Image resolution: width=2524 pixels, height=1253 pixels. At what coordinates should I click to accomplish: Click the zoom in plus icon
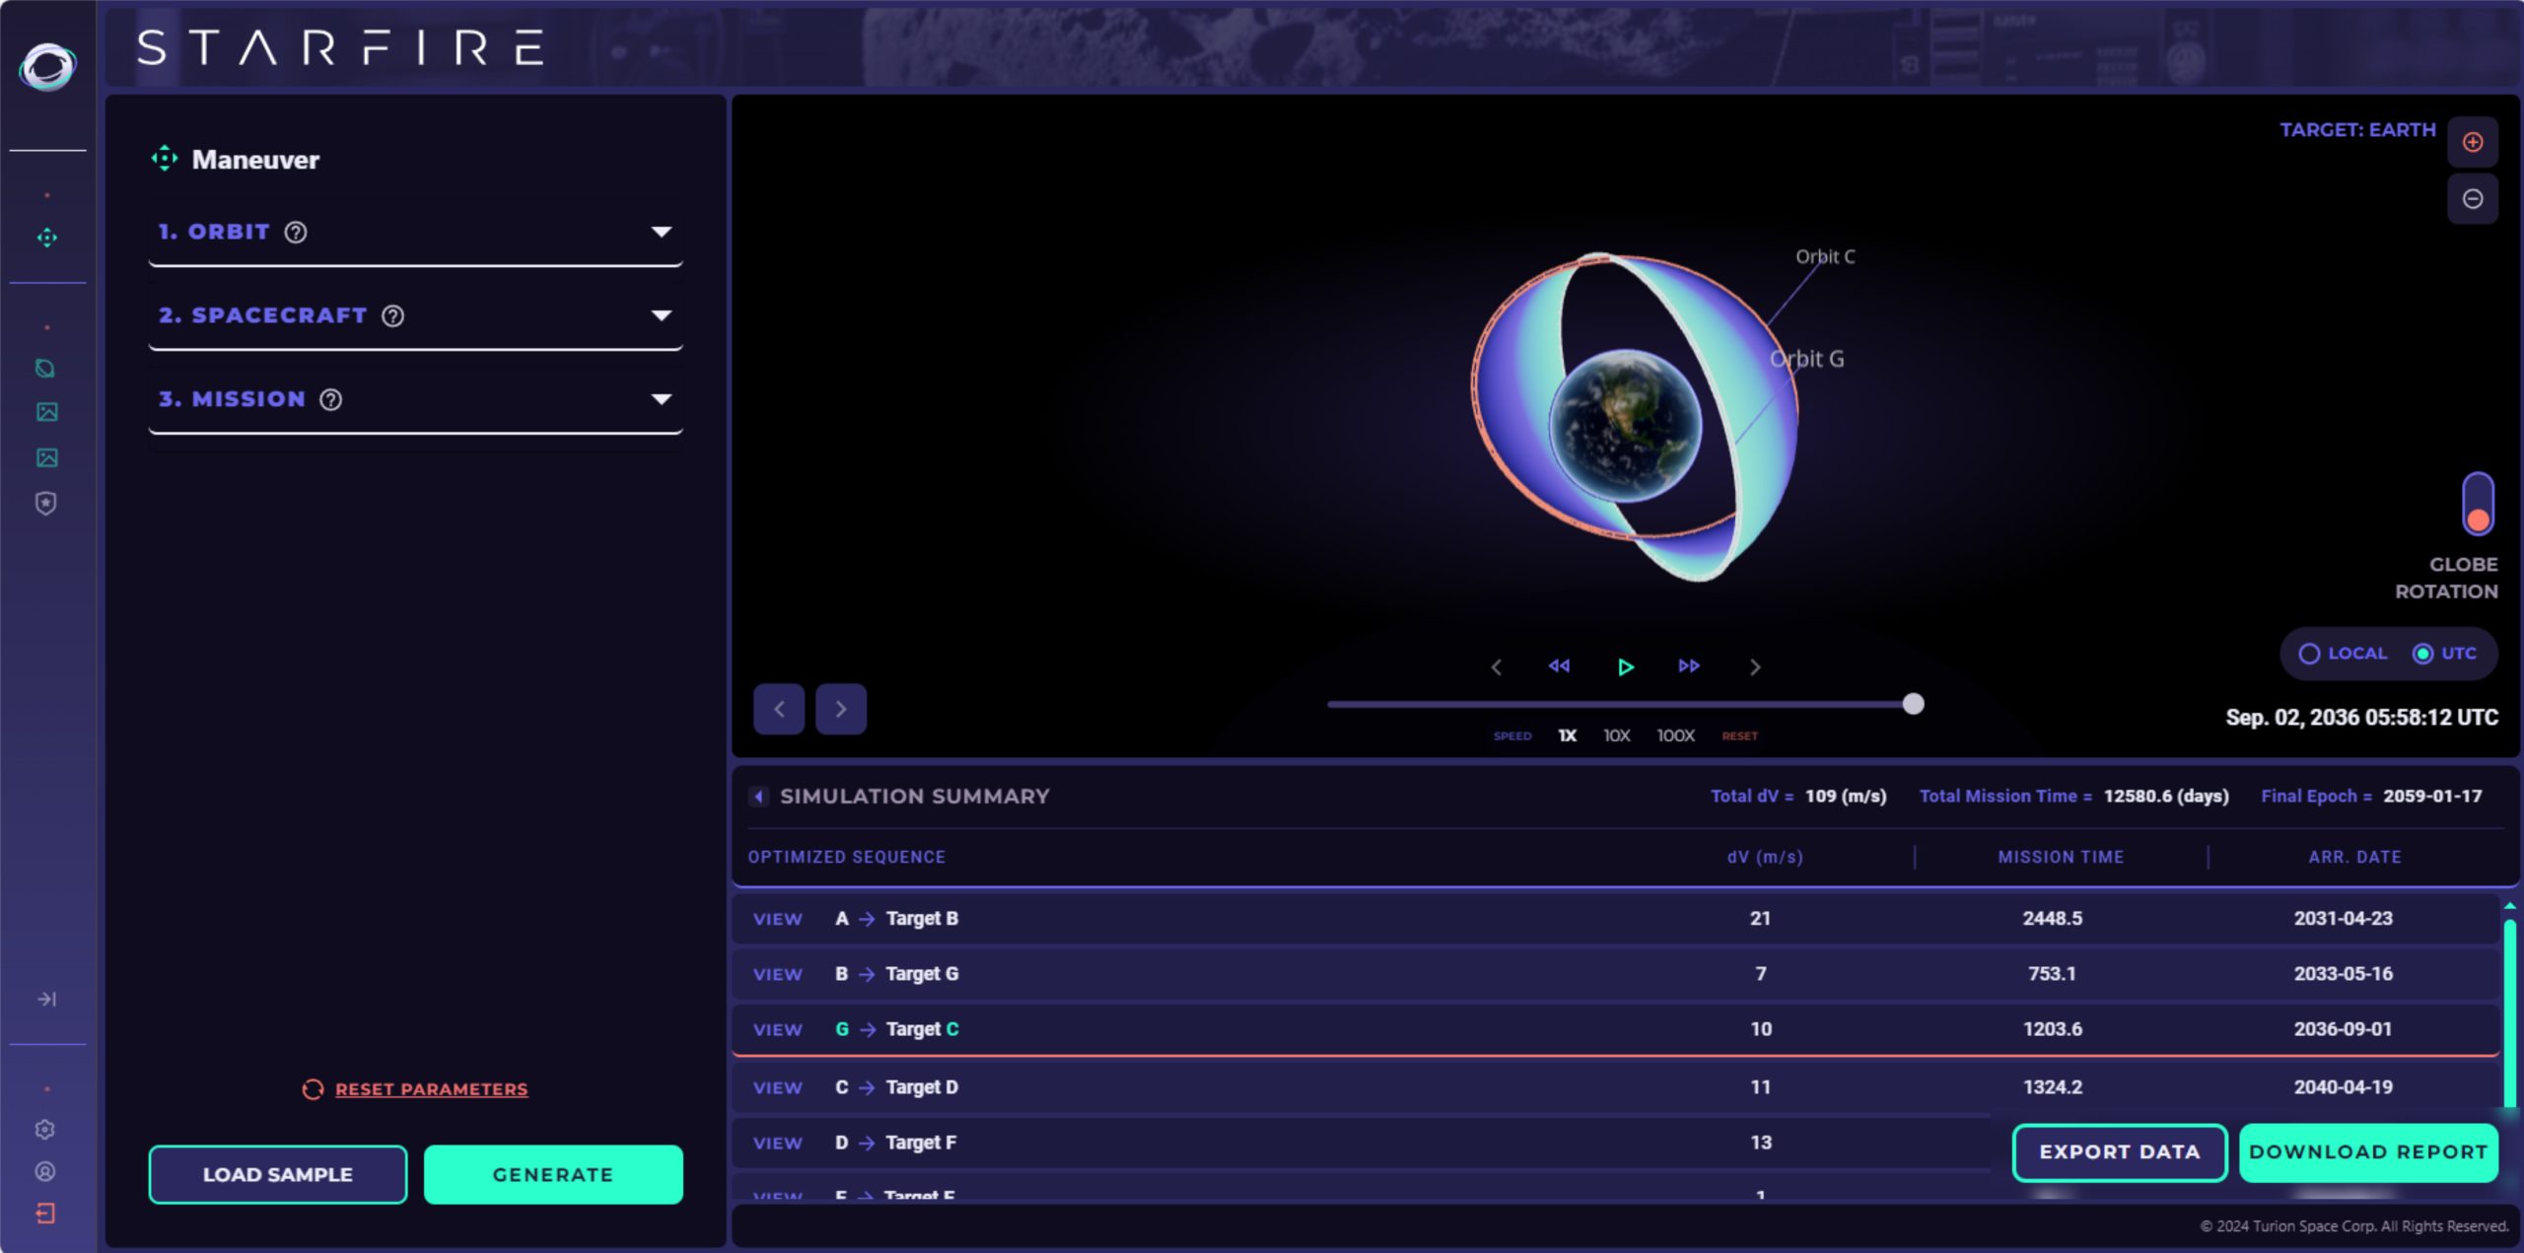point(2472,142)
